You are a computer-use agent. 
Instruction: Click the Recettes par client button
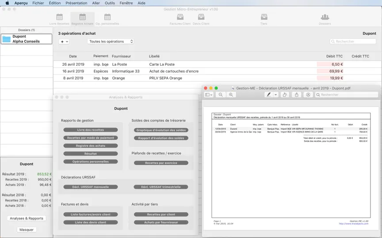coord(161,215)
